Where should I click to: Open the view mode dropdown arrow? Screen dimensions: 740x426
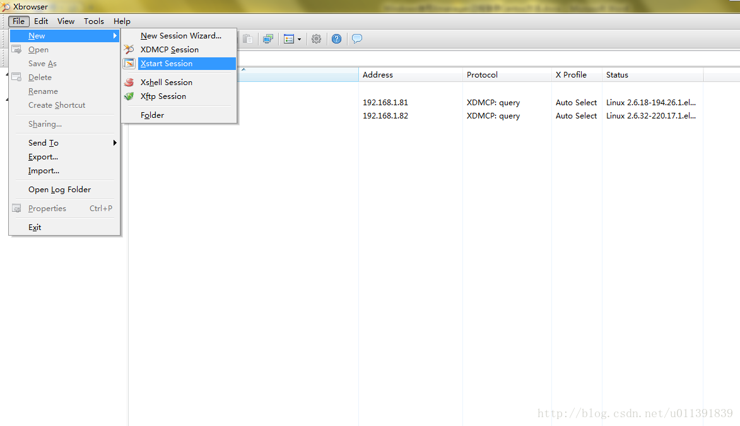[299, 40]
